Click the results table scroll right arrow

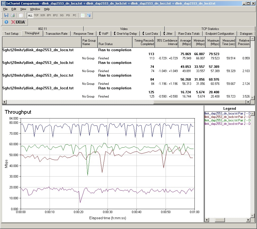[248, 102]
